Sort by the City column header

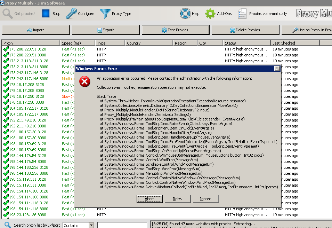tap(210, 43)
